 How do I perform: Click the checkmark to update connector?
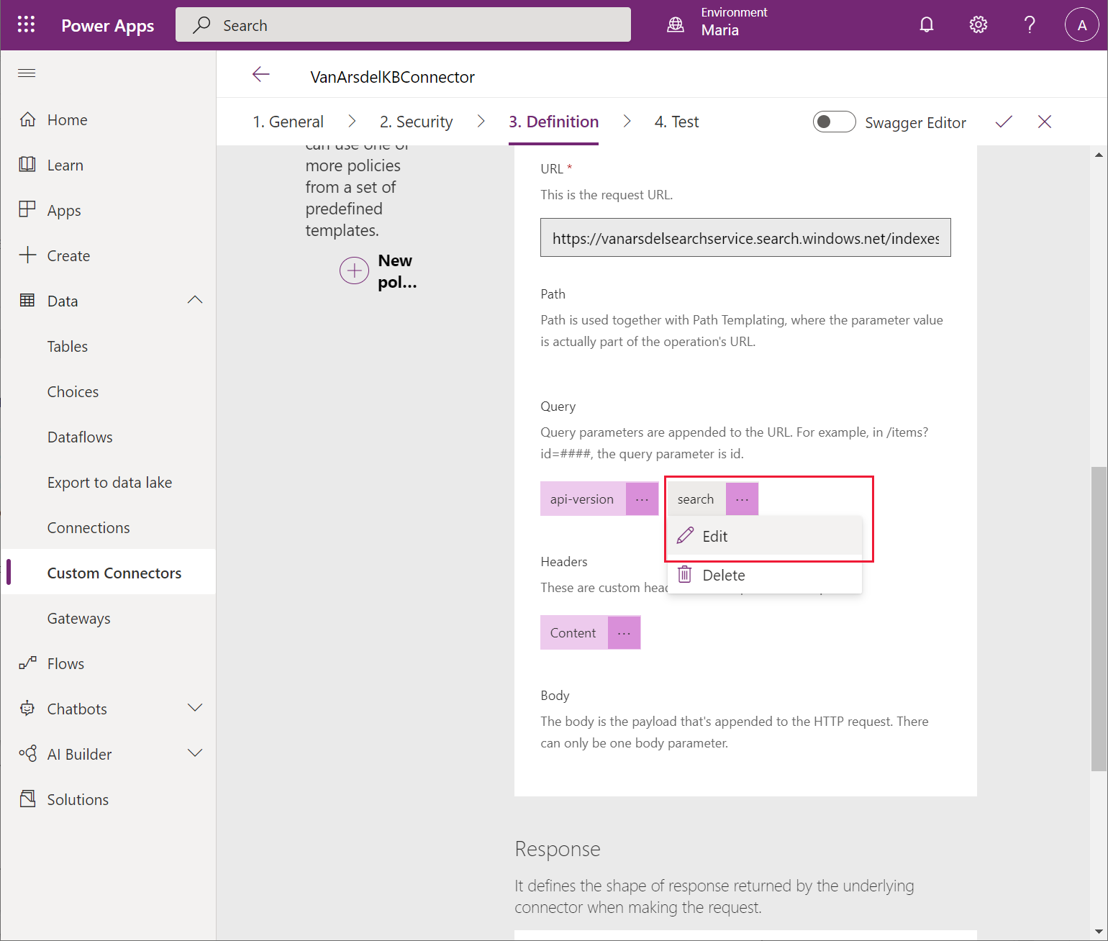pyautogui.click(x=1004, y=122)
